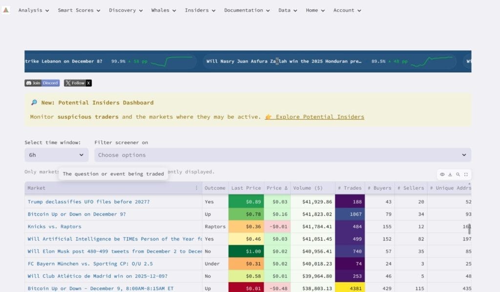Open the Insiders navigation menu
Image resolution: width=500 pixels, height=292 pixels.
click(x=200, y=10)
